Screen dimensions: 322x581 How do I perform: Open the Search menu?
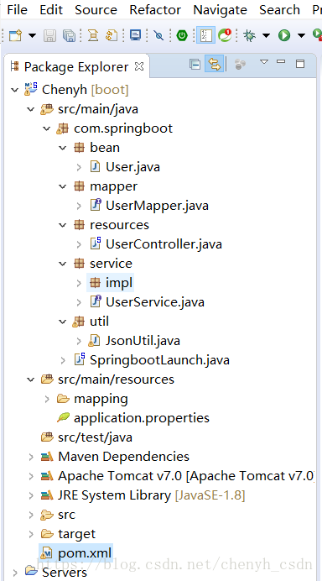coord(279,9)
